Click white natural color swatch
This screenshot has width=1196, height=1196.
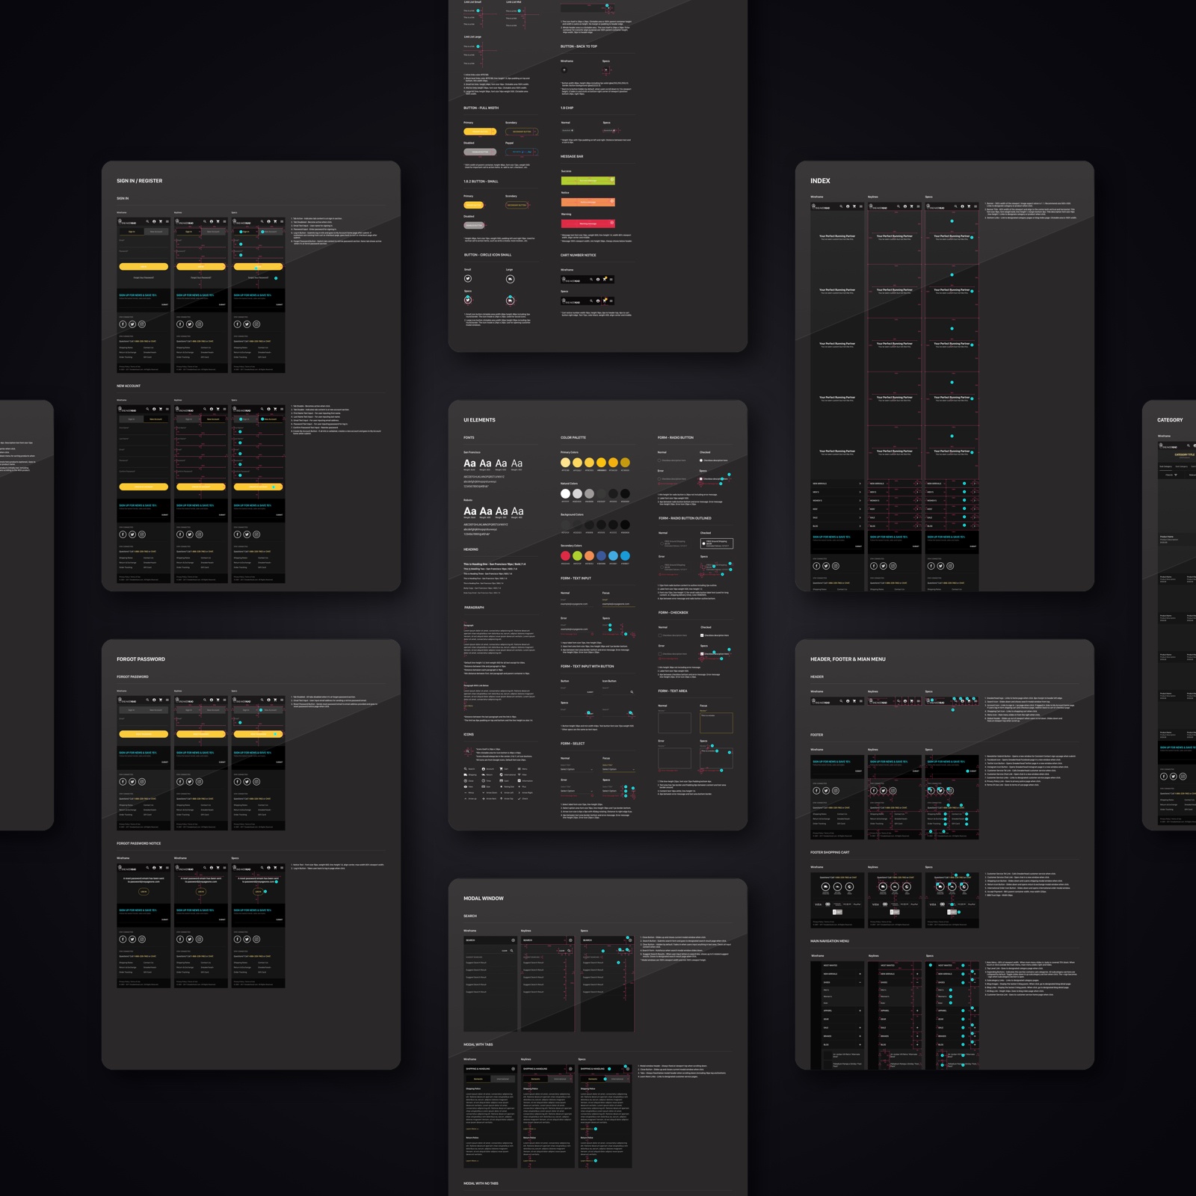click(x=565, y=493)
